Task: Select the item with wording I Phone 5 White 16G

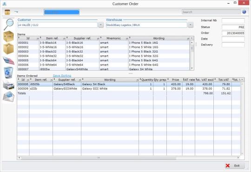Action: pos(103,47)
